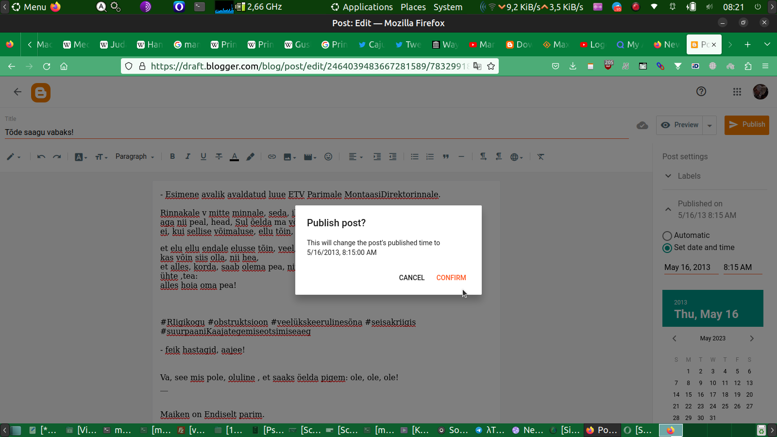The image size is (777, 437).
Task: Insert or edit a link
Action: (x=272, y=156)
